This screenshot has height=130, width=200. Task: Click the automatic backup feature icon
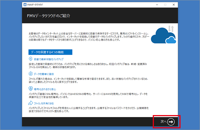point(31,59)
